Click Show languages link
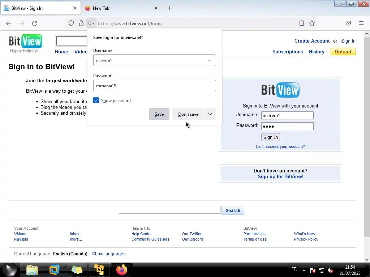Screen dimensions: 370x277 [109, 254]
